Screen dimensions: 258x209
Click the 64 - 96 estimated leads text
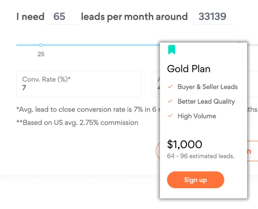pos(201,156)
